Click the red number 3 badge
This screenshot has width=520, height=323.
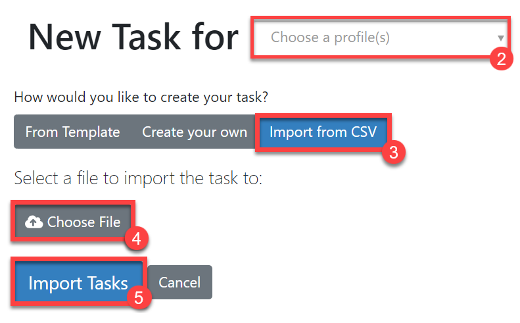pos(393,153)
